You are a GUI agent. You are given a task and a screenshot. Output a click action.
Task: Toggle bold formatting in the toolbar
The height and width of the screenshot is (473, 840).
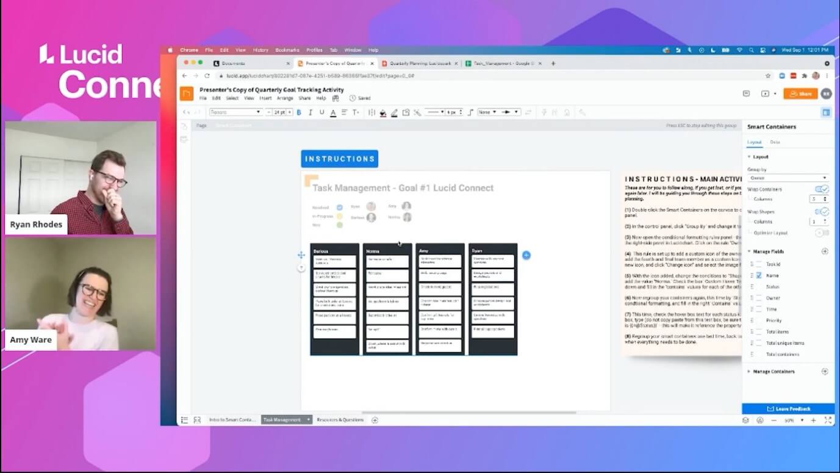pos(299,112)
